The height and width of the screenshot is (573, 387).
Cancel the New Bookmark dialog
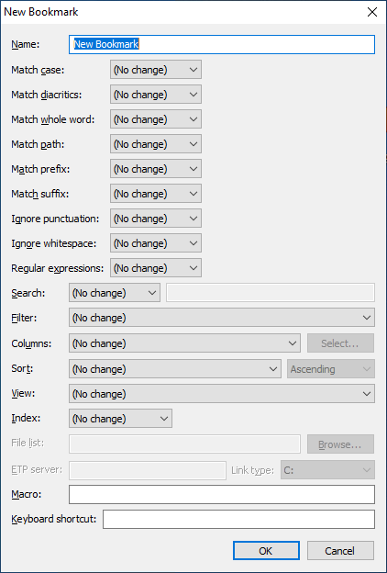[340, 551]
